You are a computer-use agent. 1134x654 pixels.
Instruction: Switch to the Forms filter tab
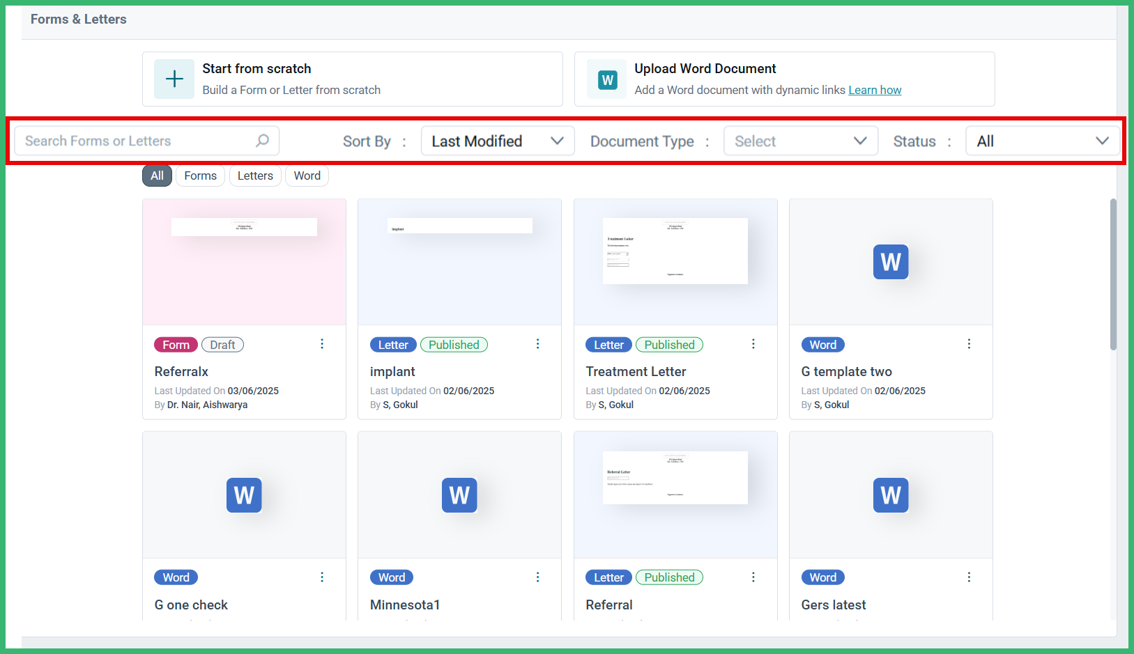199,176
